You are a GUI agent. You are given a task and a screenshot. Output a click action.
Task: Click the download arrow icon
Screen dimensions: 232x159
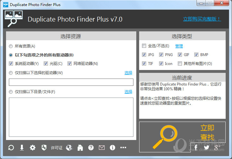[22, 148]
